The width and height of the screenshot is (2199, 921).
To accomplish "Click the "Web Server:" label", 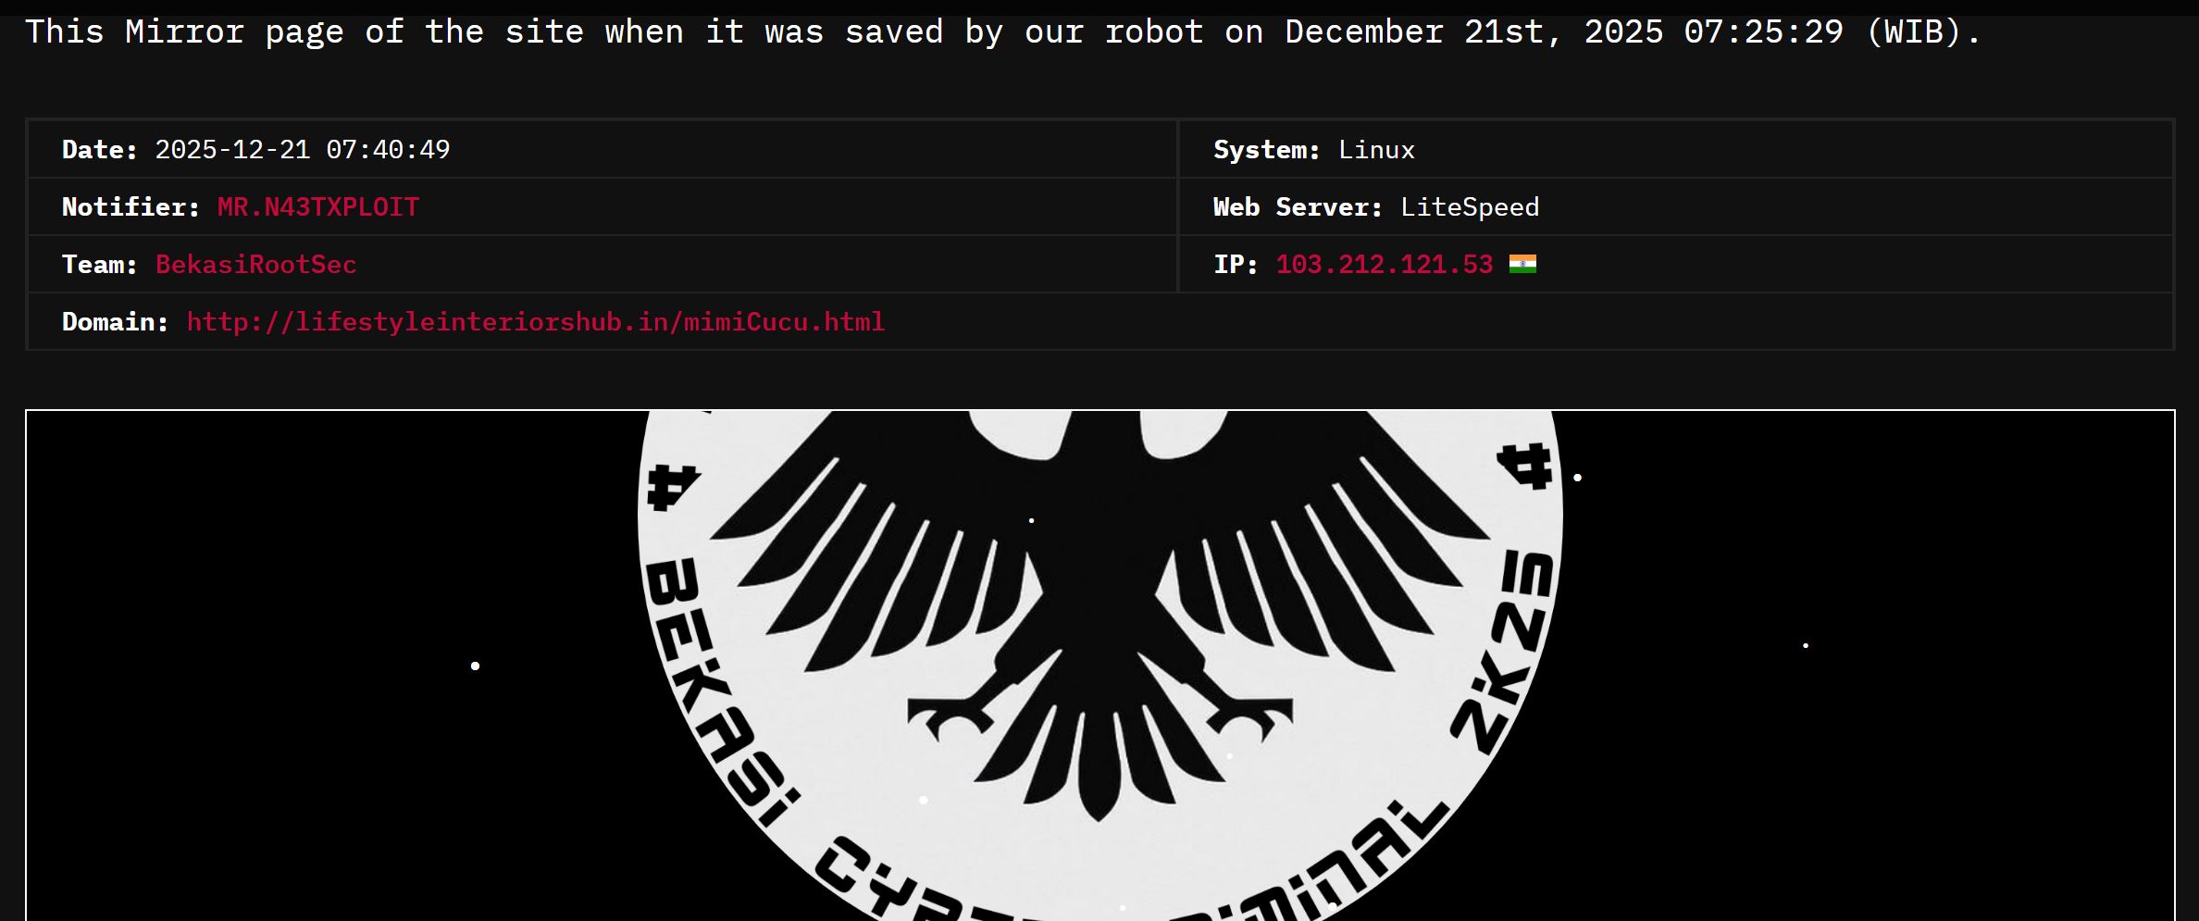I will (x=1298, y=206).
